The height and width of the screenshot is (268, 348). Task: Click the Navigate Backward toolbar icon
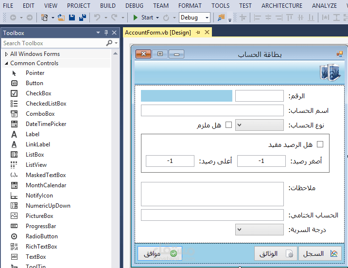click(13, 18)
